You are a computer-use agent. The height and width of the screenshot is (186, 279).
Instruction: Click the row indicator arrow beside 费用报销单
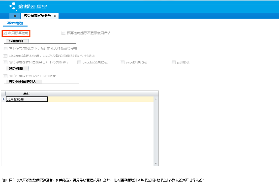pyautogui.click(x=3, y=99)
